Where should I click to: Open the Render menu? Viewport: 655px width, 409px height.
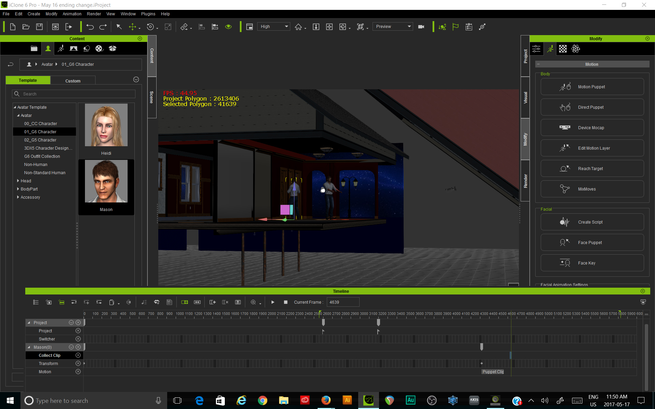click(x=94, y=14)
